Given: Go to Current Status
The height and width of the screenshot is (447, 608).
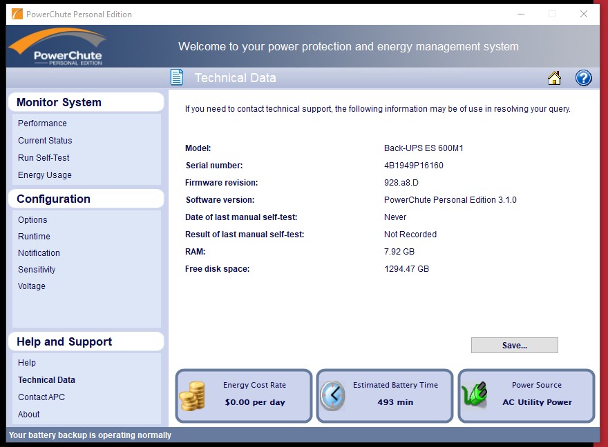Looking at the screenshot, I should point(45,141).
